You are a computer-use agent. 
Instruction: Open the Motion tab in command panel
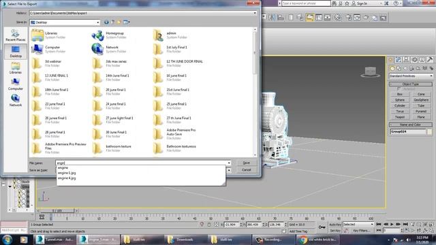tap(414, 60)
